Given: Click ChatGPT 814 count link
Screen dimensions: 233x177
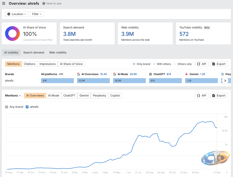Looking at the screenshot, I should coord(169,74).
